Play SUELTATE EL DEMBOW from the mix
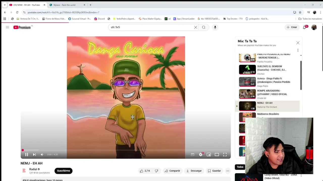 267,70
